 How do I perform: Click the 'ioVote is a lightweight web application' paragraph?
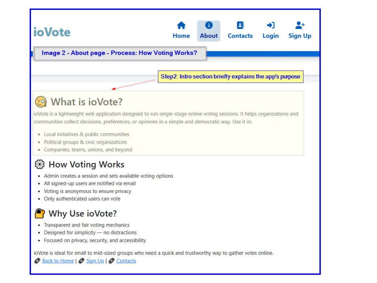(x=166, y=118)
